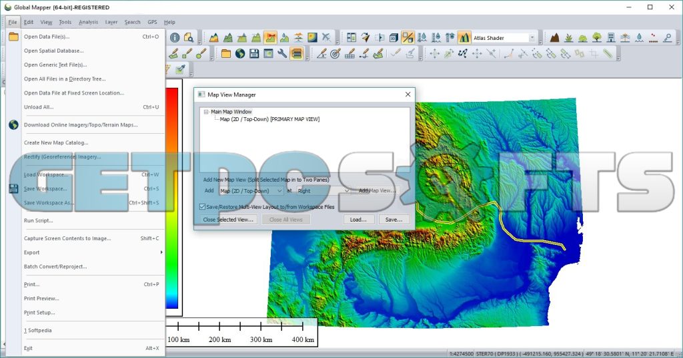Screen dimensions: 683x358
Task: Click the Create Grid digitizer icon
Action: tap(350, 54)
